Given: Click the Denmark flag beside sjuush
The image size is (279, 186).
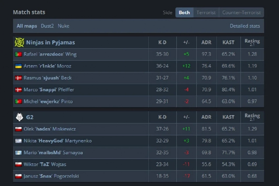Looking at the screenshot, I should [x=18, y=78].
